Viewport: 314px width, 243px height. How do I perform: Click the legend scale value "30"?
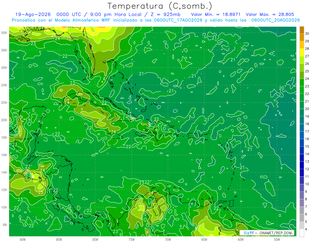click(x=307, y=34)
